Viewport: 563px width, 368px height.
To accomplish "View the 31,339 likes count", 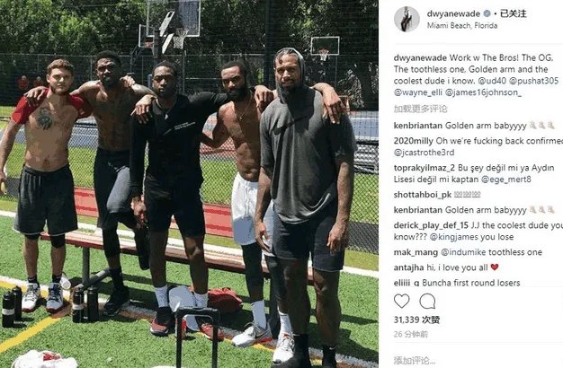I will tap(416, 320).
